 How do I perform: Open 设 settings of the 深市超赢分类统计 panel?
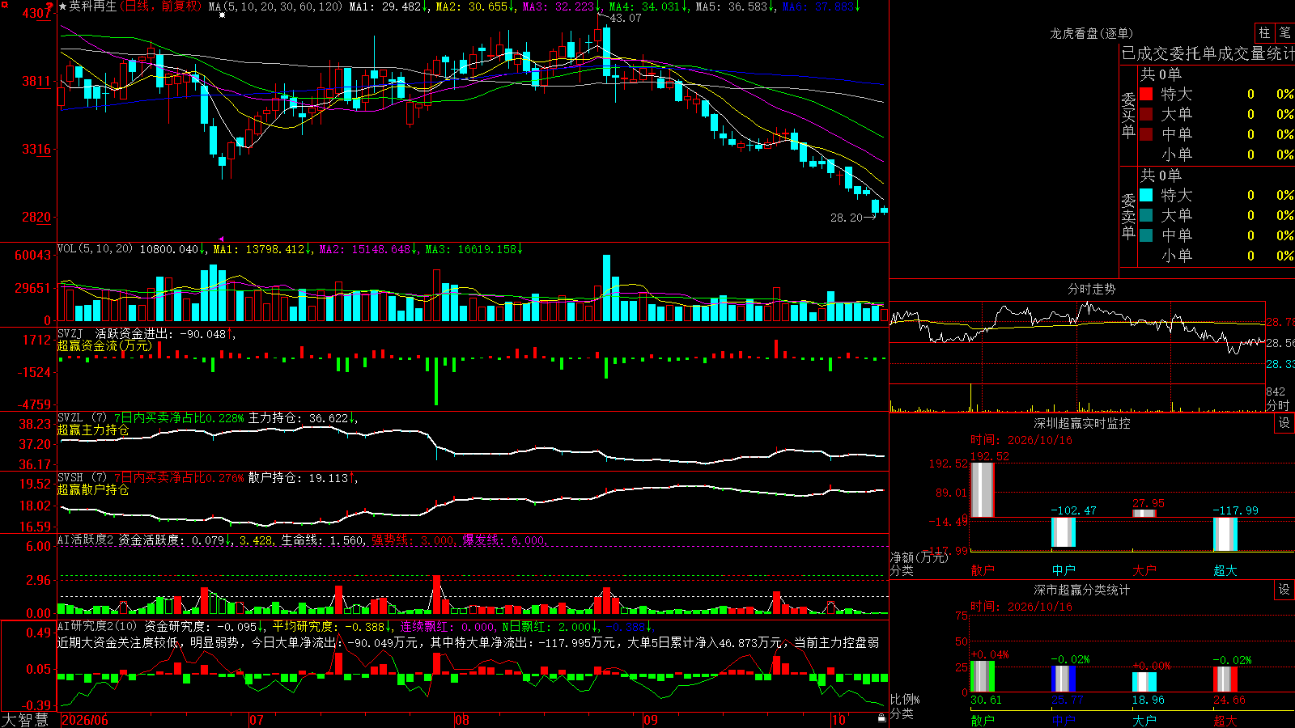pyautogui.click(x=1284, y=590)
